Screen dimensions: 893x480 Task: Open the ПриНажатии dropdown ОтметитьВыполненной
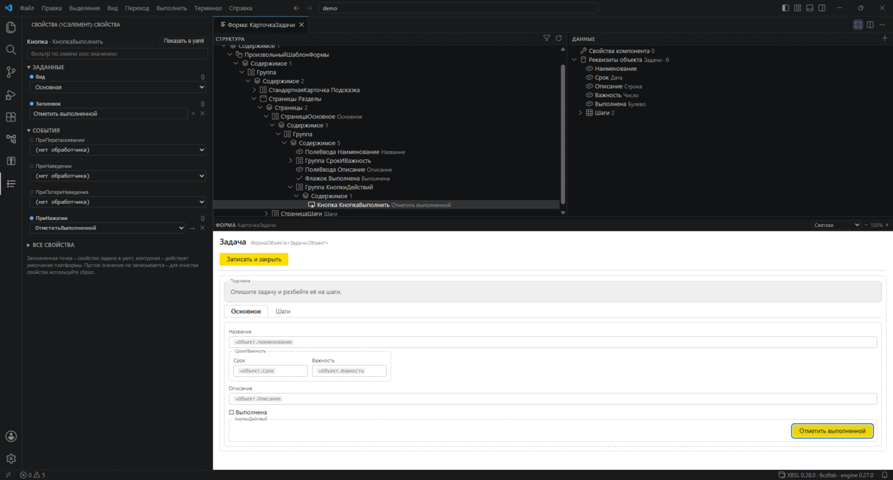click(108, 228)
